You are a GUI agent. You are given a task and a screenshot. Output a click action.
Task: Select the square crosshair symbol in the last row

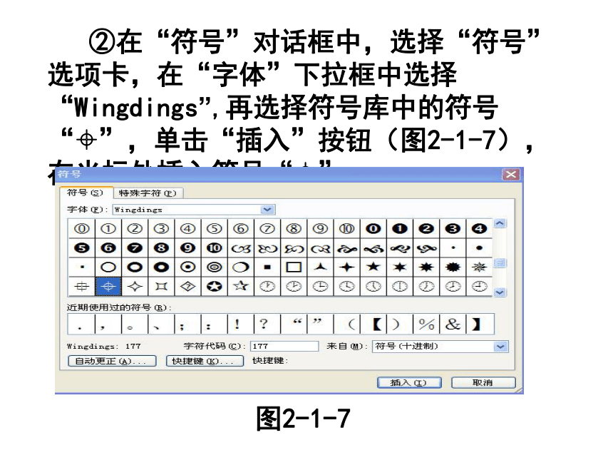pos(82,287)
